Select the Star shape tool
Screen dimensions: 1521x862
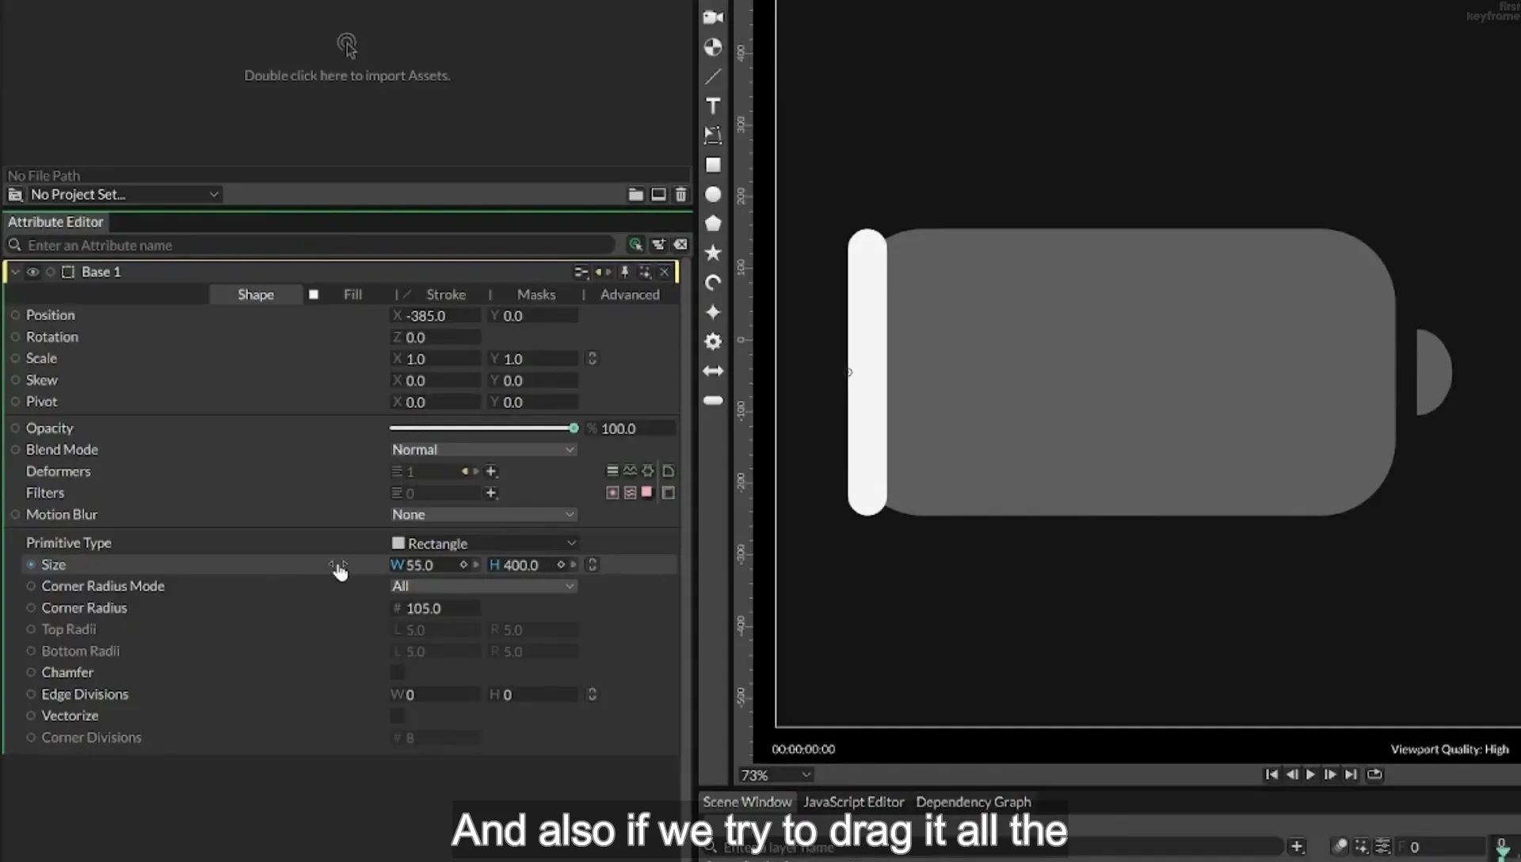click(713, 253)
